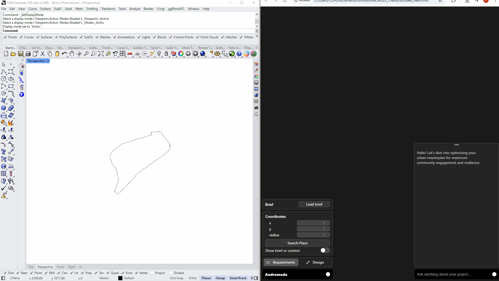
Task: Click the Print icon in toolbar
Action: 28,54
